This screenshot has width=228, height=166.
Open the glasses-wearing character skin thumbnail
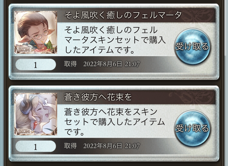[x=36, y=32]
